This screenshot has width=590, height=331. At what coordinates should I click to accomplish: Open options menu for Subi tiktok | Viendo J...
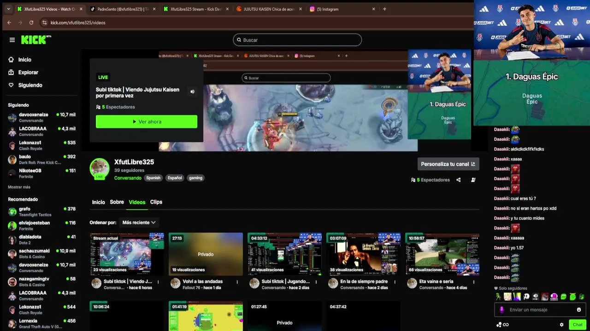coord(158,282)
